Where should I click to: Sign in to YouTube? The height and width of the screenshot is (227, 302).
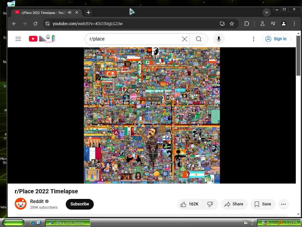(276, 39)
